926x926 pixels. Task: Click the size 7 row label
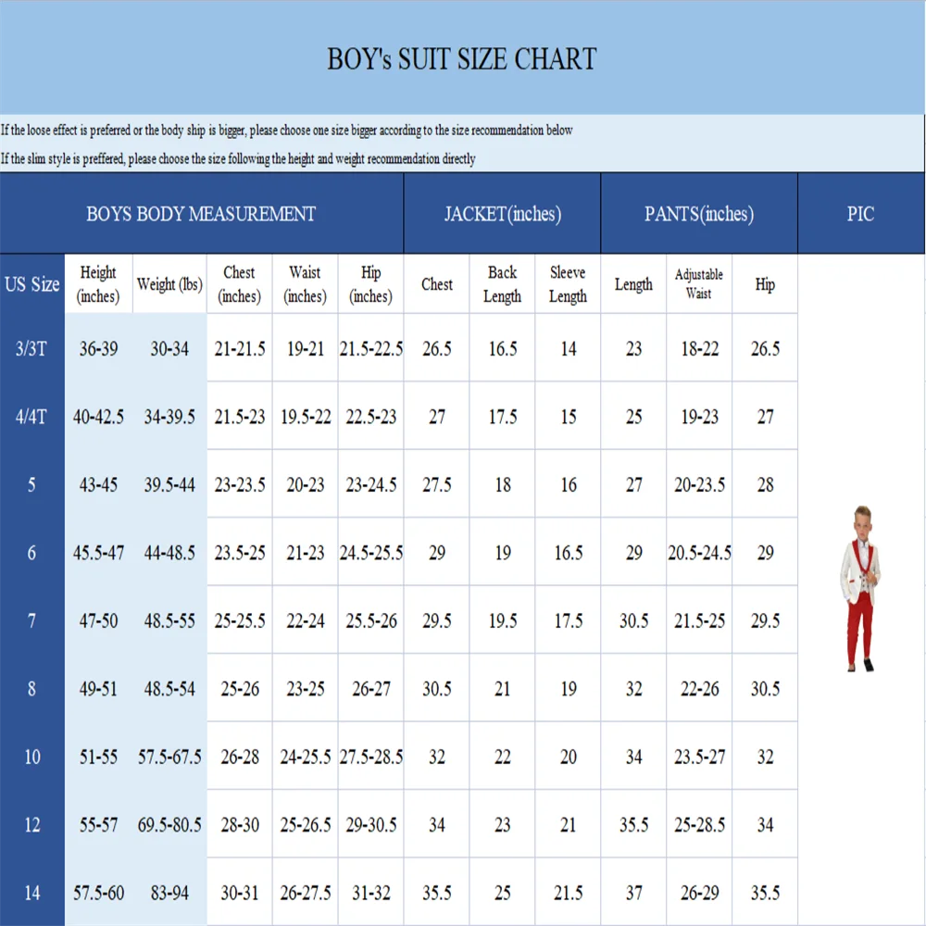coord(31,621)
